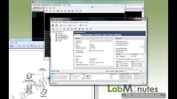Click the Refresh link in Resources panel
177x99 pixels.
142,47
